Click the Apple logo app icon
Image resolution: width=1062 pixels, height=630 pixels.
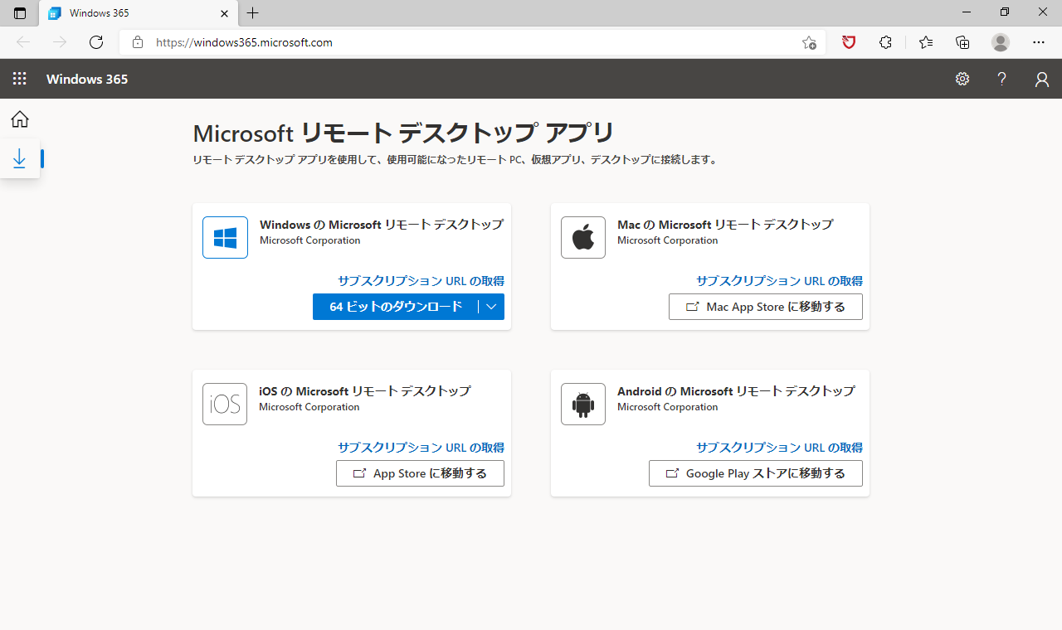pos(583,238)
